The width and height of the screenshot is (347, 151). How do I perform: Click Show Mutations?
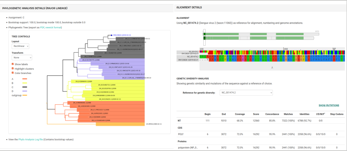click(x=329, y=105)
